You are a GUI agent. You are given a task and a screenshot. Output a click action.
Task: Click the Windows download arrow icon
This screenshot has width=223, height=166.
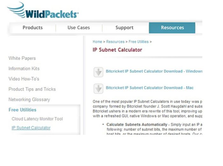click(x=98, y=72)
